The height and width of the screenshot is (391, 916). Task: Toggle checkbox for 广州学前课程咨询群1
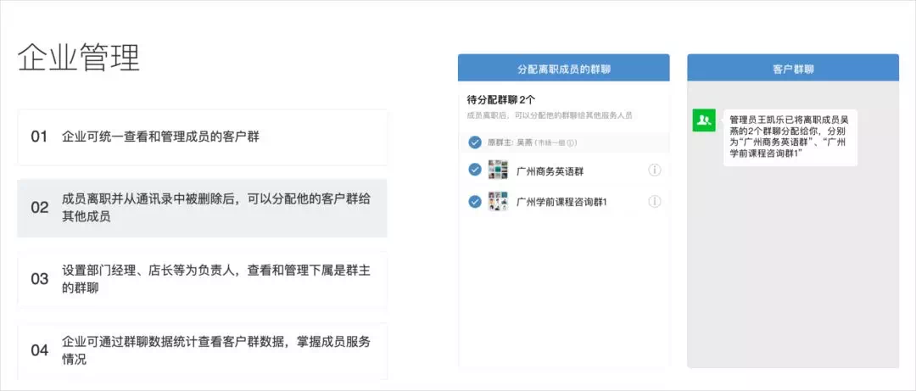pos(475,201)
